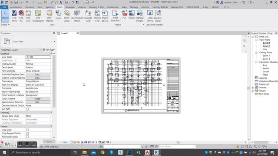Open the Structure ribbon tab
Screen dimensions: 278x156
[x=30, y=7]
